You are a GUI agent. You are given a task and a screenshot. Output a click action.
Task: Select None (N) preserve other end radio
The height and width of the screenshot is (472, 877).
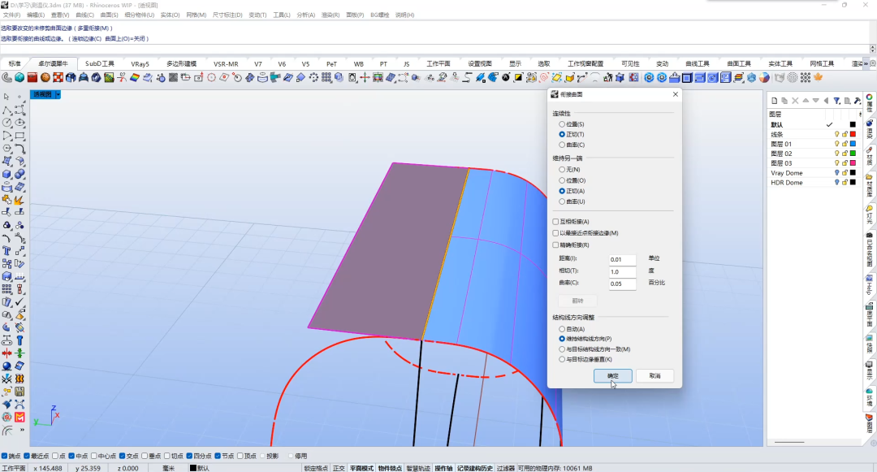coord(562,170)
